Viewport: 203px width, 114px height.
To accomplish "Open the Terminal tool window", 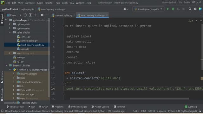I will click(x=119, y=107).
